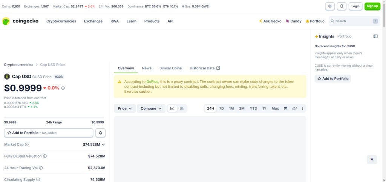Open API navigation menu
This screenshot has height=182, width=386.
(170, 21)
